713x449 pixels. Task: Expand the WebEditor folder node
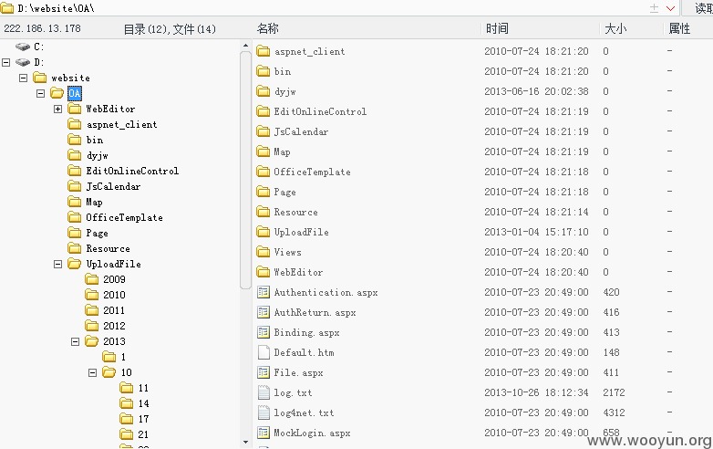coord(57,109)
